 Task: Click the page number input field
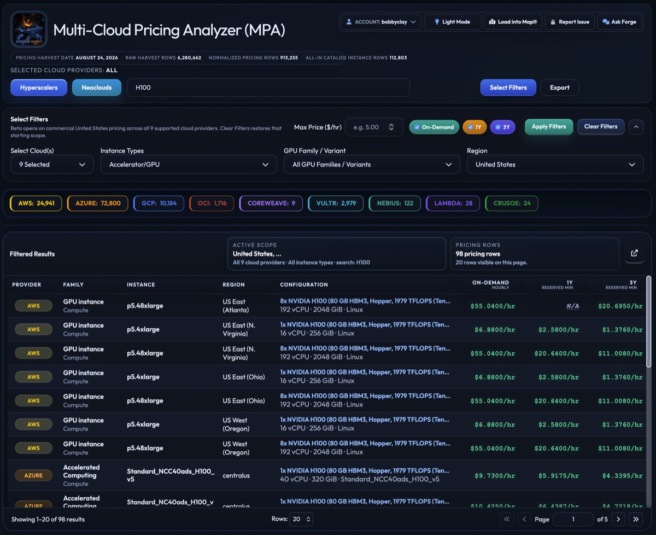(x=573, y=519)
